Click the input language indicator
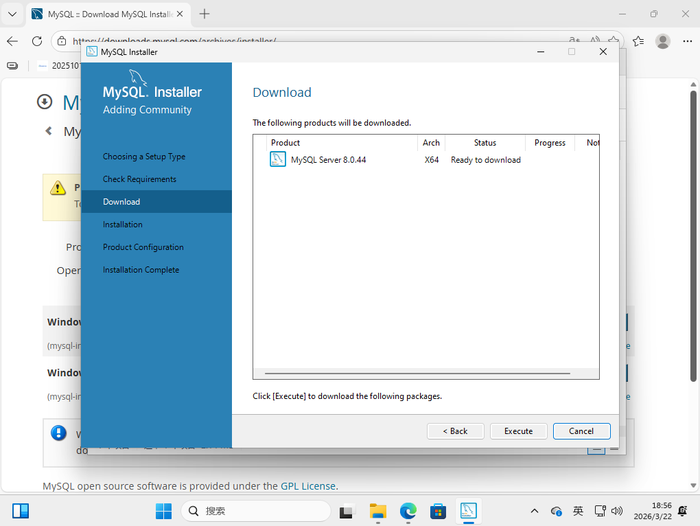 click(578, 511)
